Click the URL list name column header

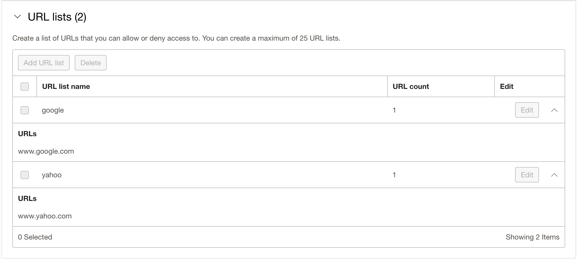(x=66, y=86)
